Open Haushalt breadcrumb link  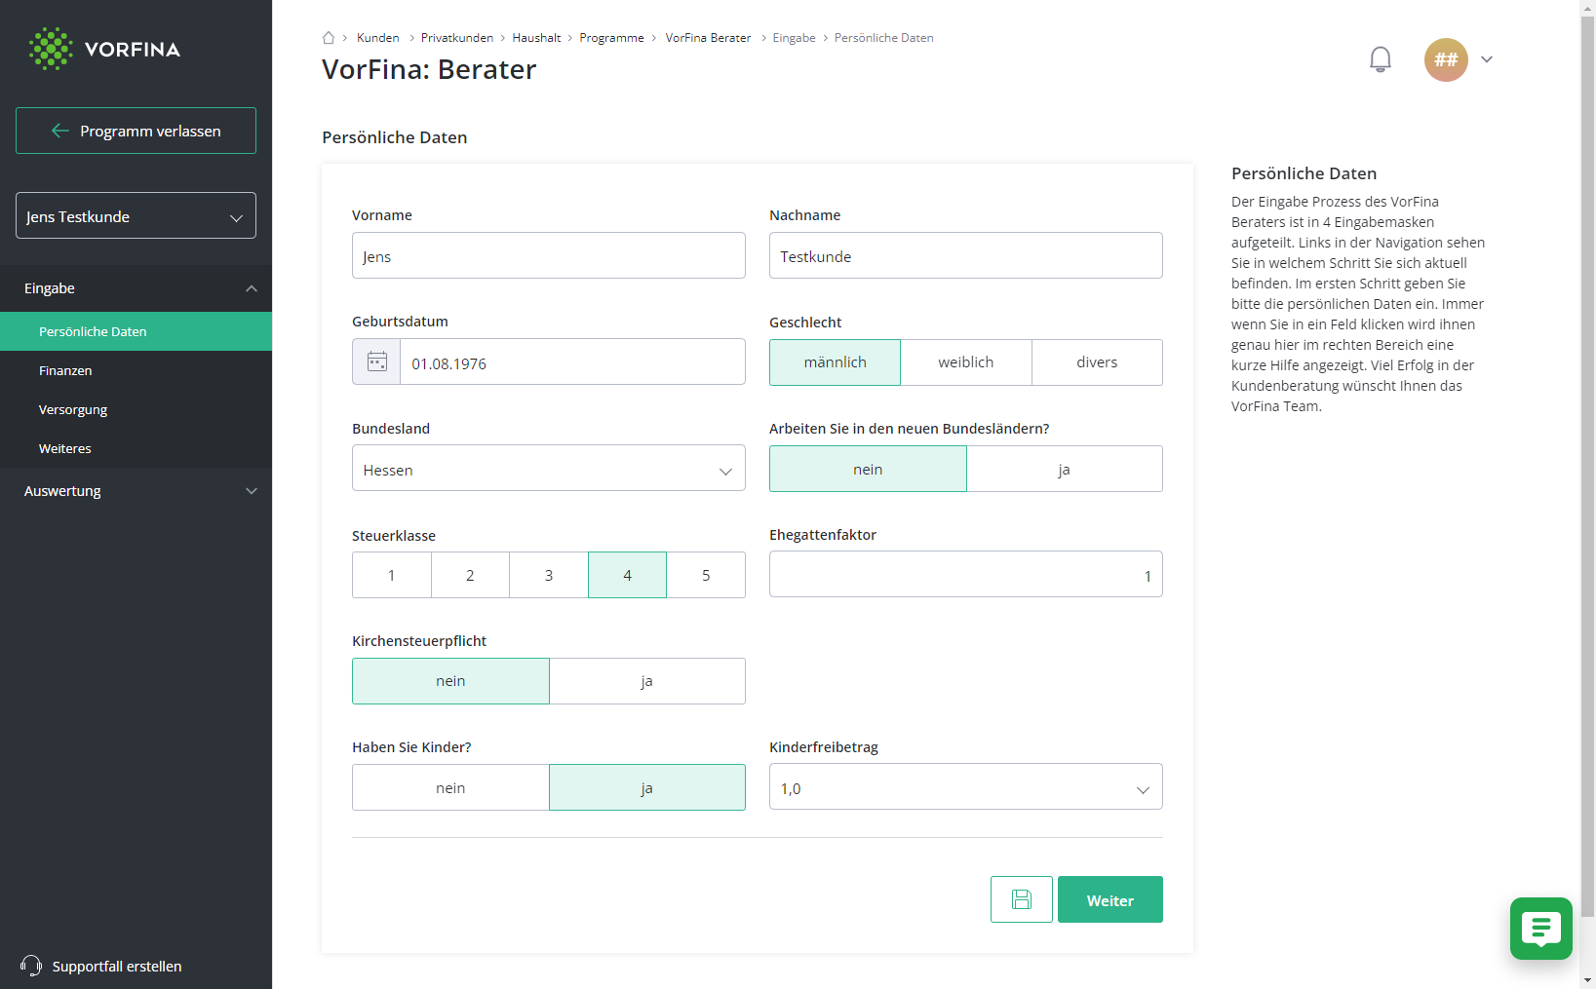536,38
